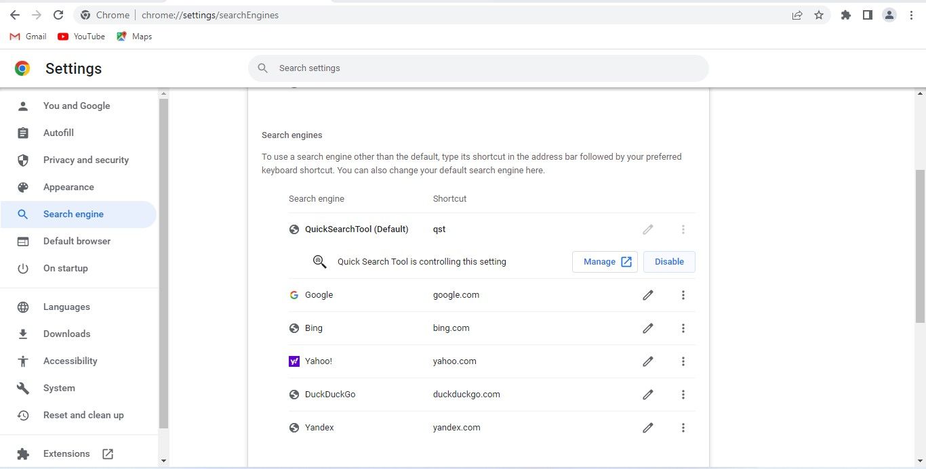
Task: Click Manage for Quick Search Tool
Action: pos(605,262)
